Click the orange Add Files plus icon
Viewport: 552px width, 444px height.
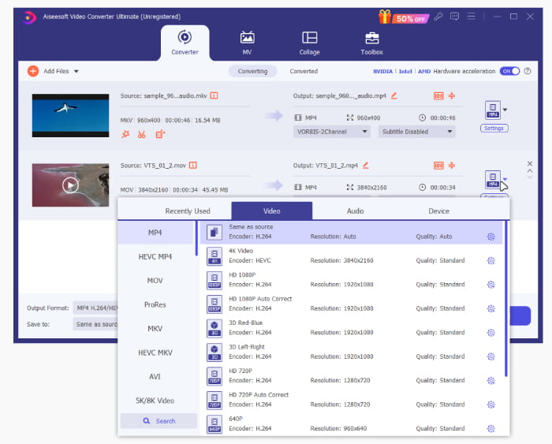pos(33,71)
